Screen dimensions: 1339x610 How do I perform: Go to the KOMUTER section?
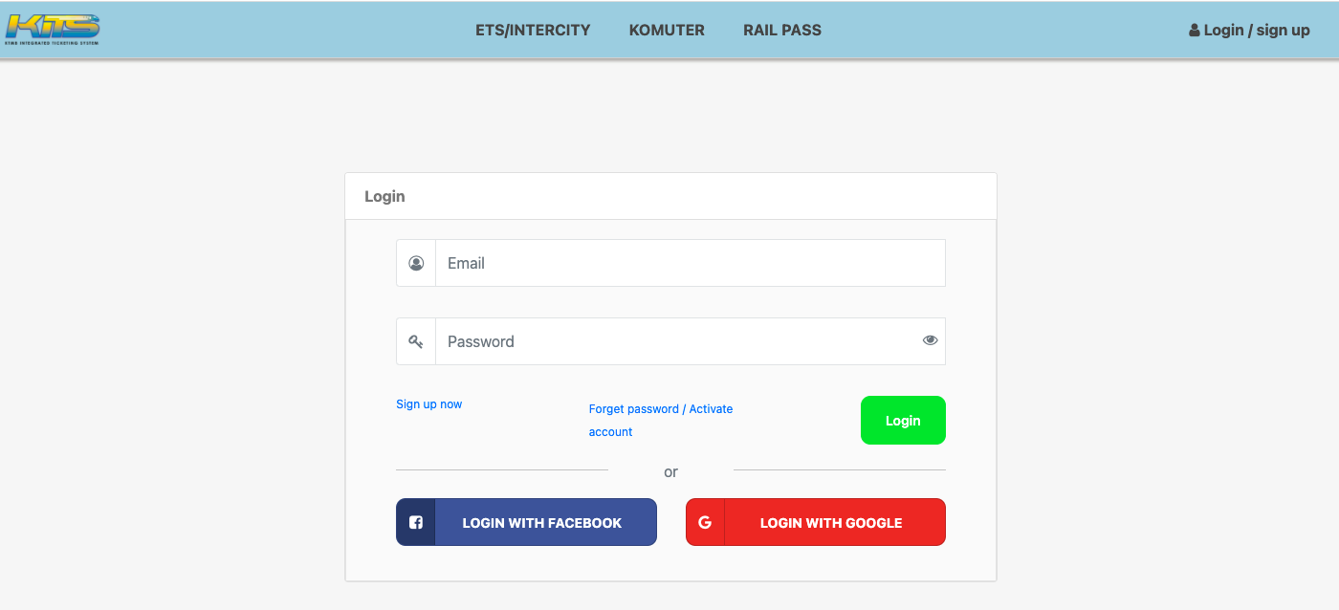point(667,30)
